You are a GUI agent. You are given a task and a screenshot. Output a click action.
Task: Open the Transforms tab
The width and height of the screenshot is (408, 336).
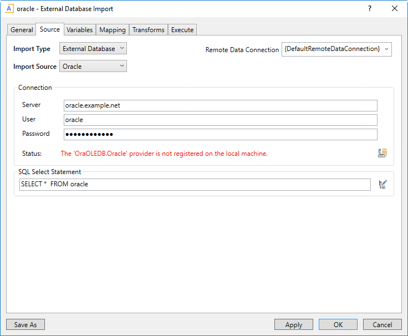coord(149,30)
